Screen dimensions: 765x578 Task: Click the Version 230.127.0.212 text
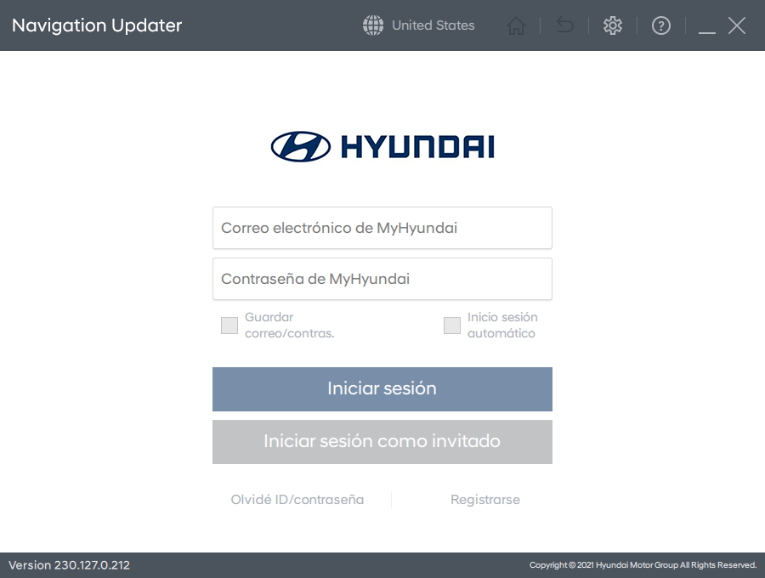coord(70,565)
